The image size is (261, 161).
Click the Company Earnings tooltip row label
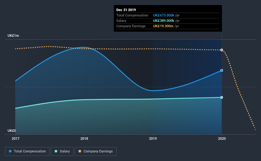(131, 26)
